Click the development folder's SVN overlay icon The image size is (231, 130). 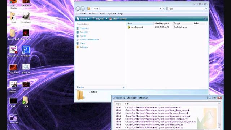129,27
